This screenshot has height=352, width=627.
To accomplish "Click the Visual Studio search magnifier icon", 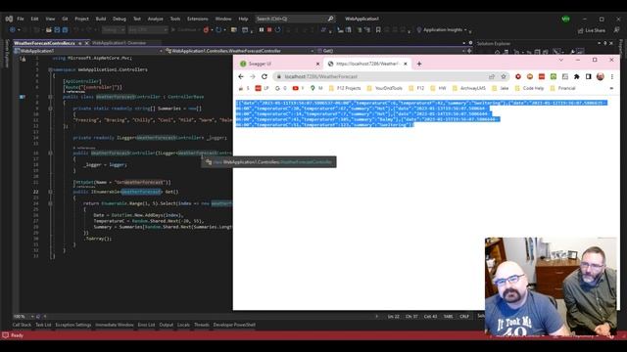I will coord(331,19).
